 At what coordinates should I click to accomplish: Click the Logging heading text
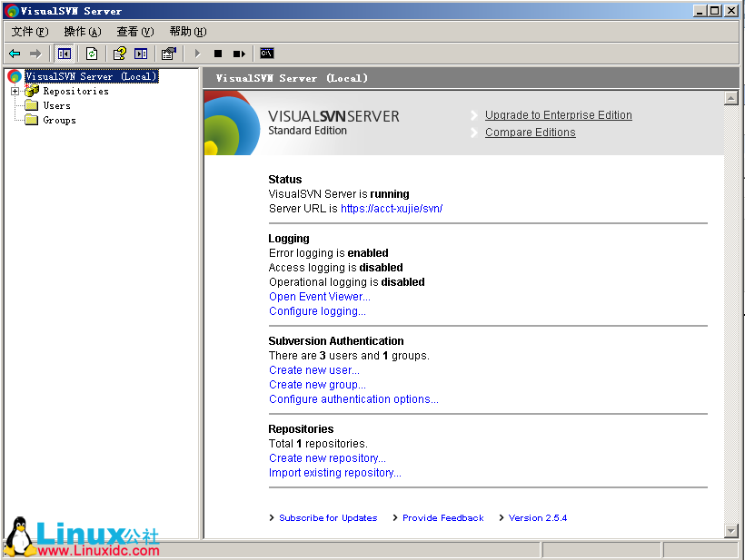point(289,239)
